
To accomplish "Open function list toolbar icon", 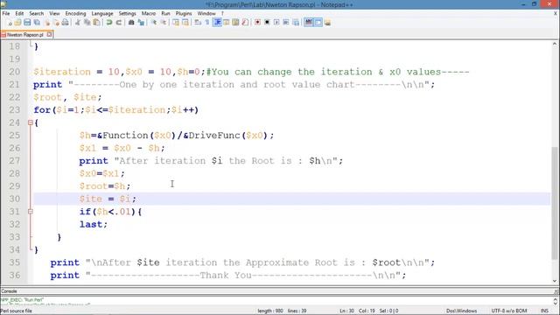I will pyautogui.click(x=245, y=23).
